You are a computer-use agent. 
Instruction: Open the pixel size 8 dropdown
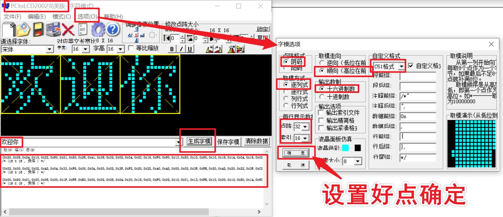358,161
